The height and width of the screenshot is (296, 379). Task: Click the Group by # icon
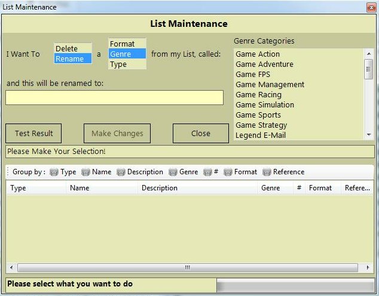click(207, 172)
